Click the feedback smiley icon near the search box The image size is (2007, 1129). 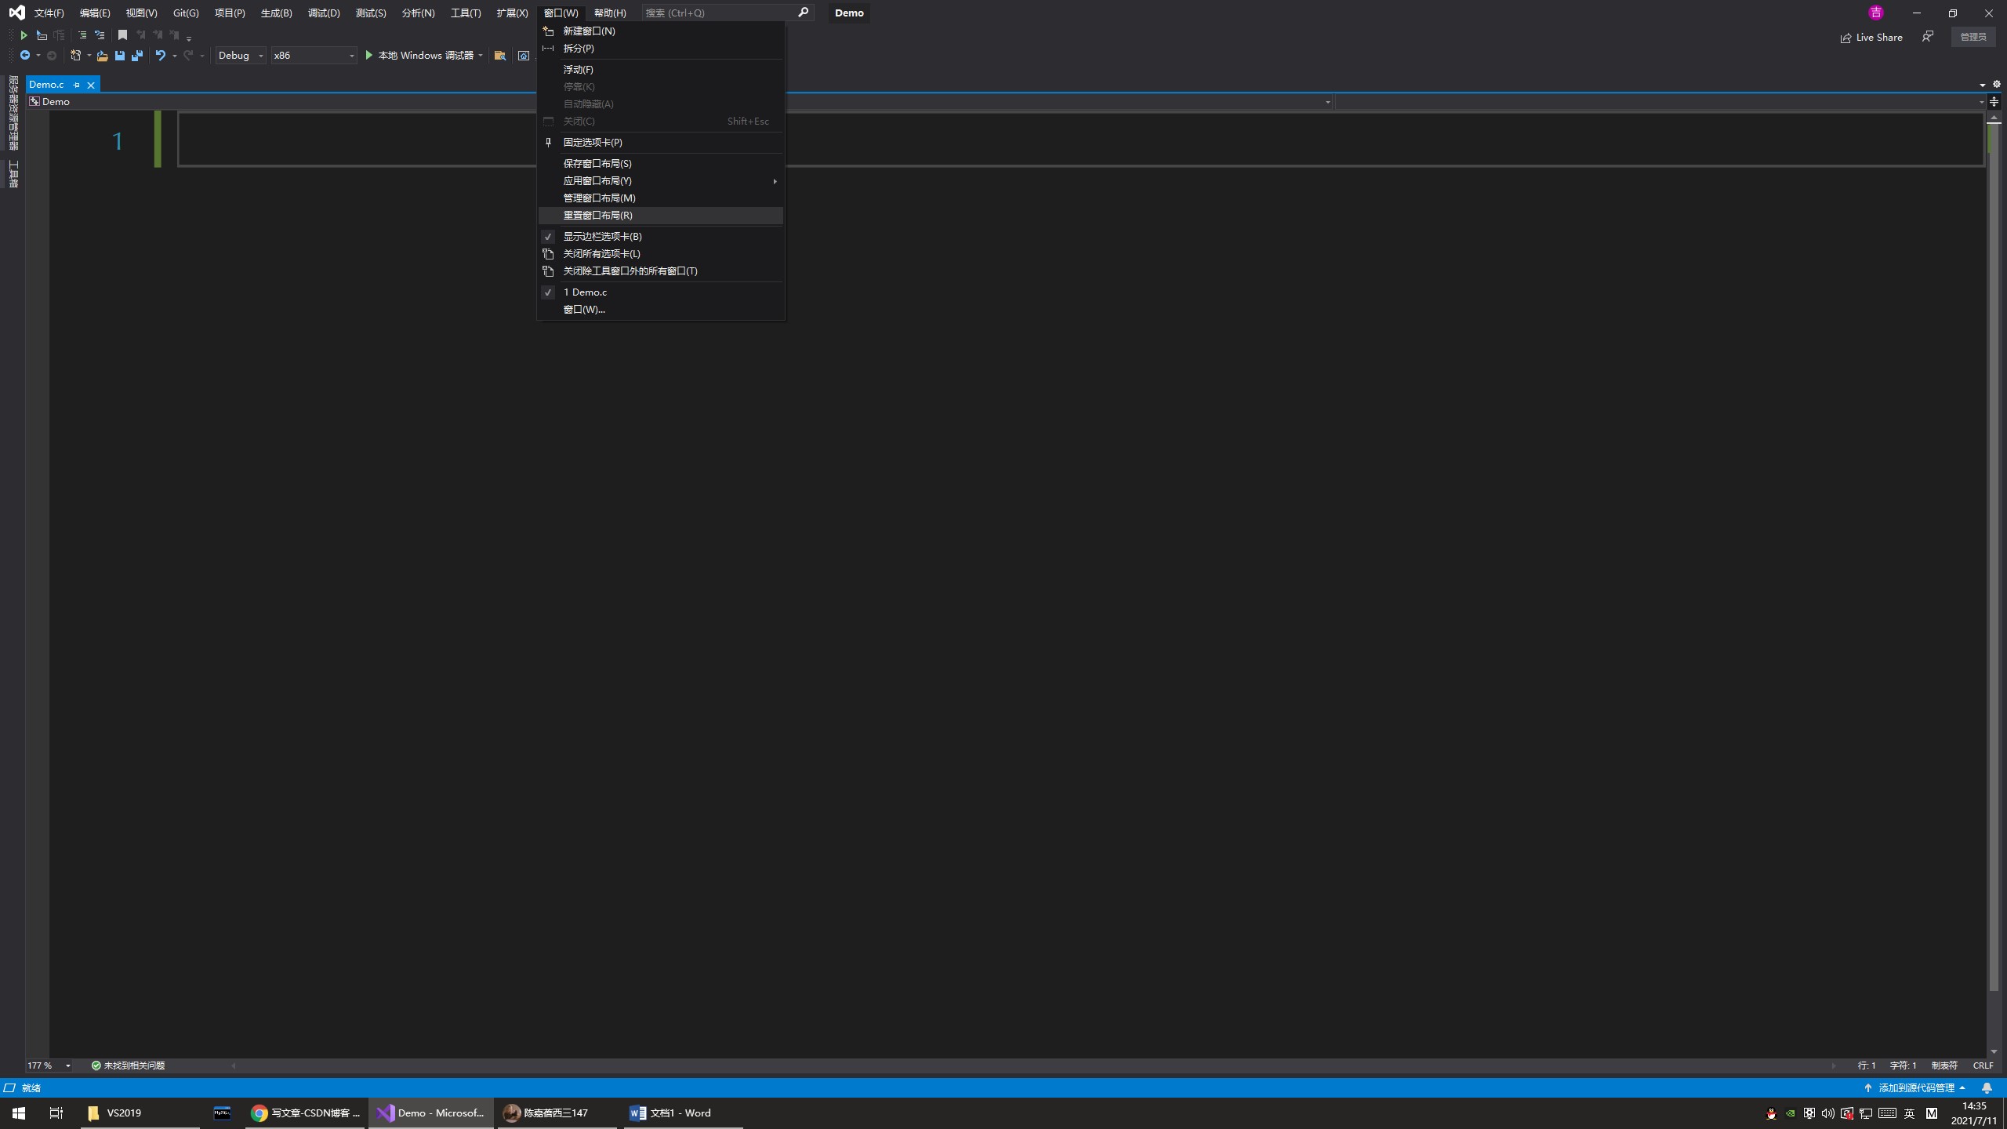coord(1927,36)
